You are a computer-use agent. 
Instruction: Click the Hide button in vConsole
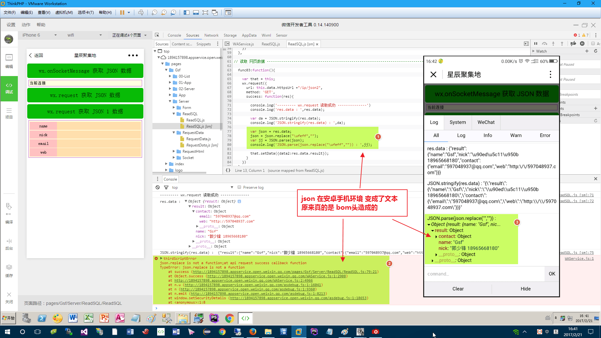point(526,289)
